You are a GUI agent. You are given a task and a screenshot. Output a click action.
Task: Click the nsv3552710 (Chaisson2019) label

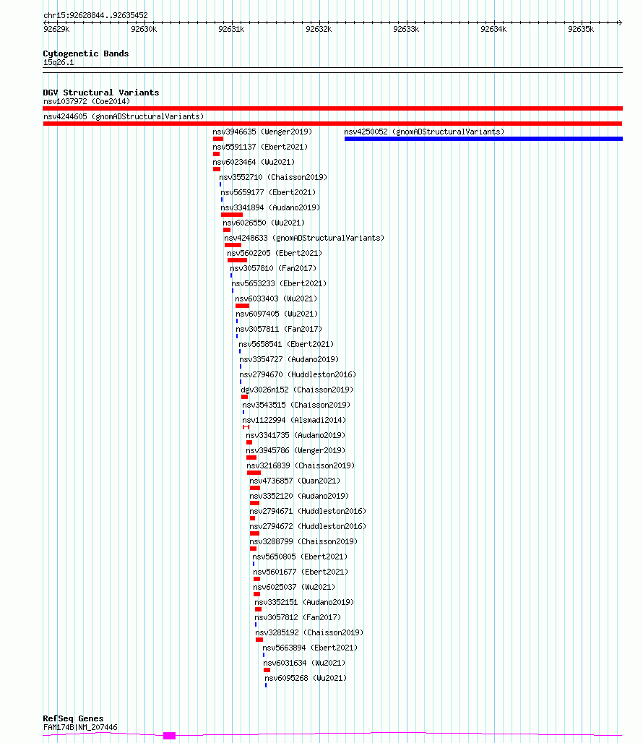click(273, 177)
